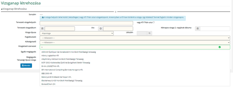Pick BR International Consulting Services Hungaria Kft.
Viewport: 233px width, 98px height.
coord(135,70)
